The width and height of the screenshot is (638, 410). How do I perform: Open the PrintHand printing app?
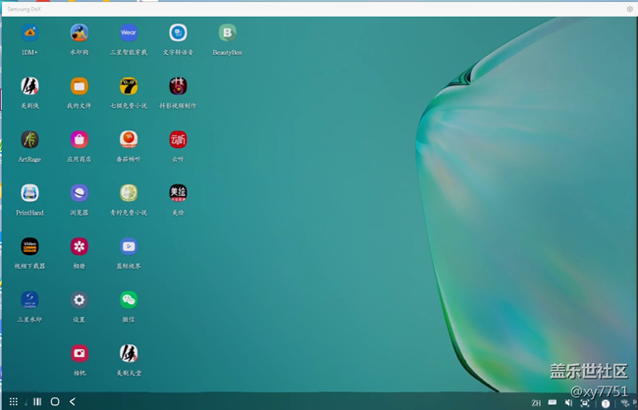point(29,193)
